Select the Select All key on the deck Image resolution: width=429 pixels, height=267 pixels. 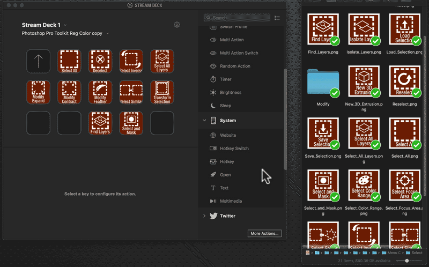click(69, 61)
